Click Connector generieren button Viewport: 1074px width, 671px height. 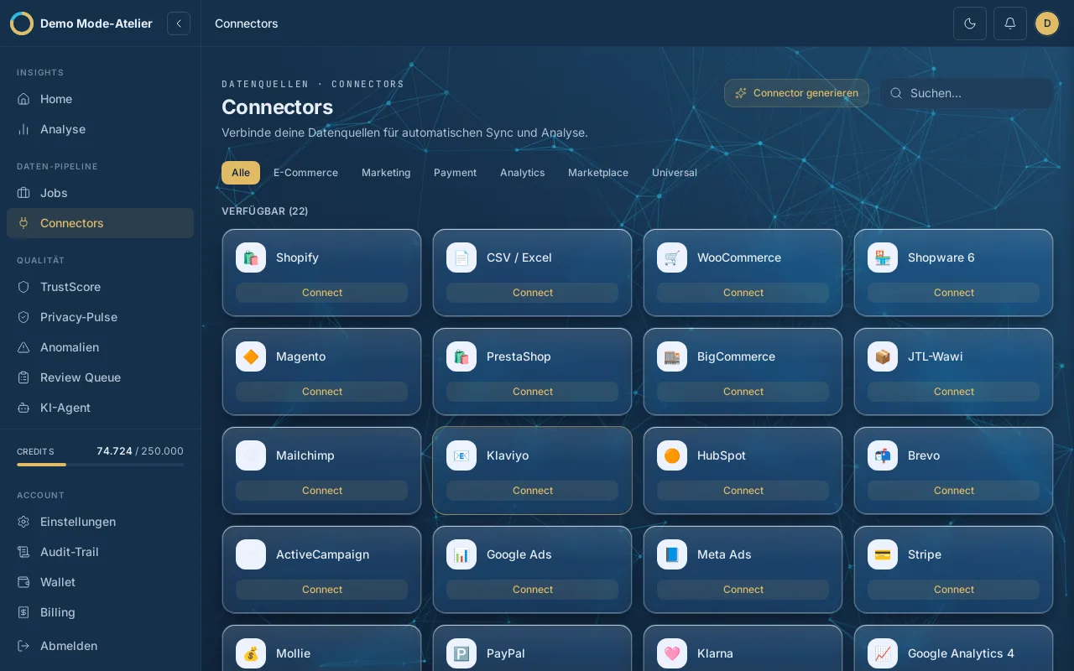(x=796, y=93)
